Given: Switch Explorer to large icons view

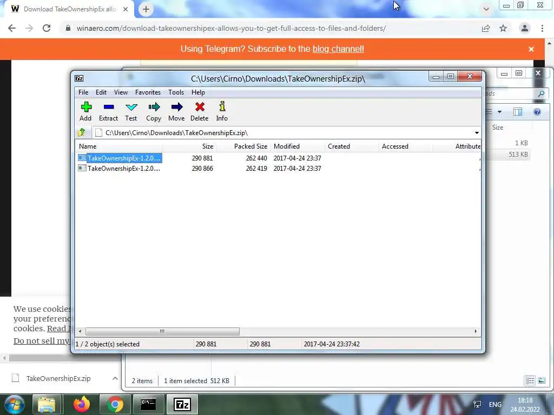Looking at the screenshot, I should tap(541, 380).
